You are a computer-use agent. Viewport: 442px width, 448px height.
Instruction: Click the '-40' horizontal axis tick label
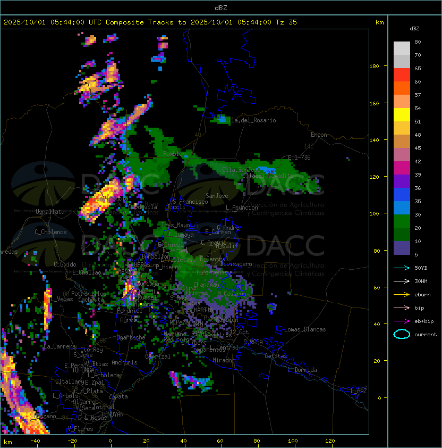35,441
